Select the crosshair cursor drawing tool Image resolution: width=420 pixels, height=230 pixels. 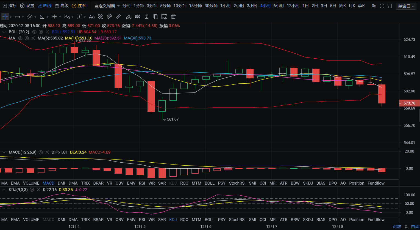point(5,17)
